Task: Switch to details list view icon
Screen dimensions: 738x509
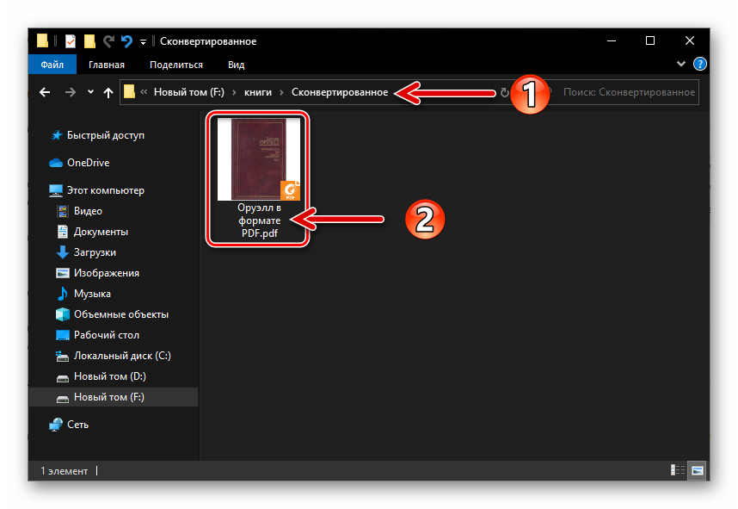Action: point(678,470)
